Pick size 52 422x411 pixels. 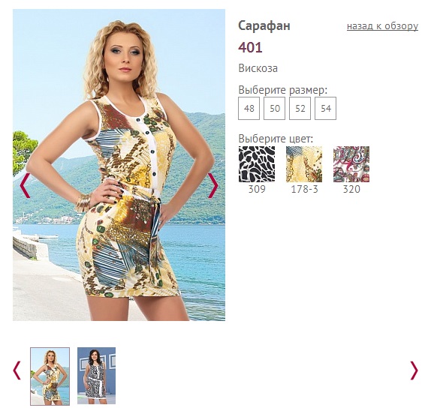pos(300,108)
